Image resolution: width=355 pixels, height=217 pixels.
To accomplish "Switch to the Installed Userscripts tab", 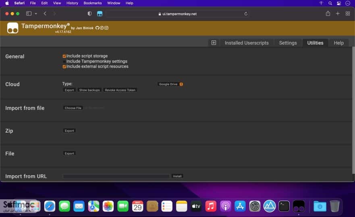I will click(247, 43).
